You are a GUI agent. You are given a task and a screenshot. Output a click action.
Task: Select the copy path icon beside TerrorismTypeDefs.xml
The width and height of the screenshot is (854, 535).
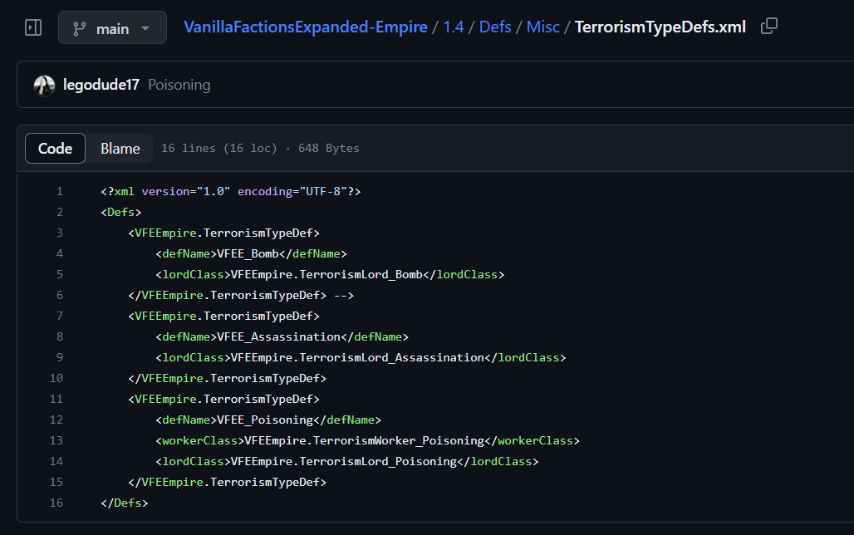[768, 27]
